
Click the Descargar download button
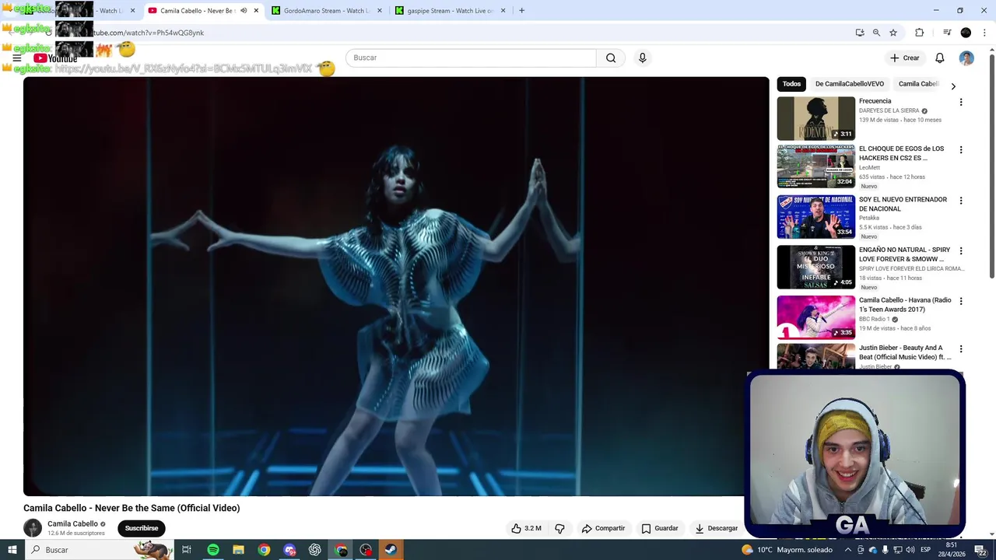tap(716, 528)
